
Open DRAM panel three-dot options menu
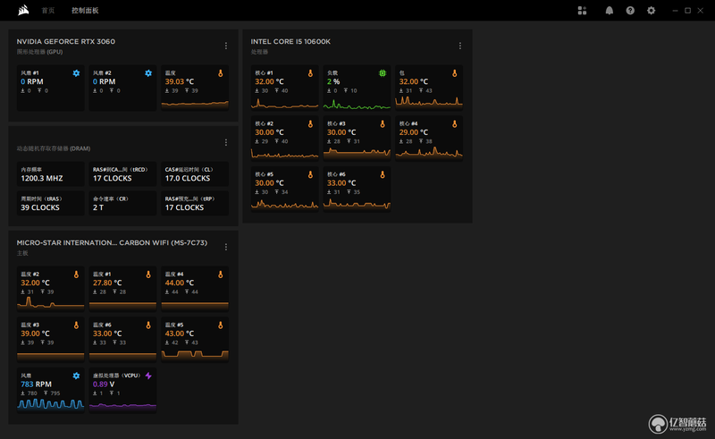coord(226,142)
